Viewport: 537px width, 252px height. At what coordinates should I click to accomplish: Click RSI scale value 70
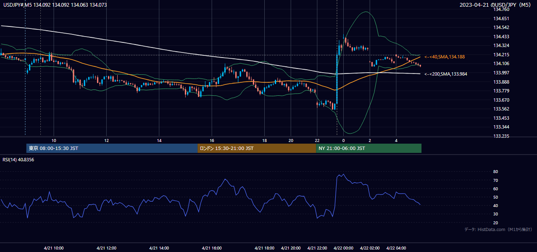[496, 180]
